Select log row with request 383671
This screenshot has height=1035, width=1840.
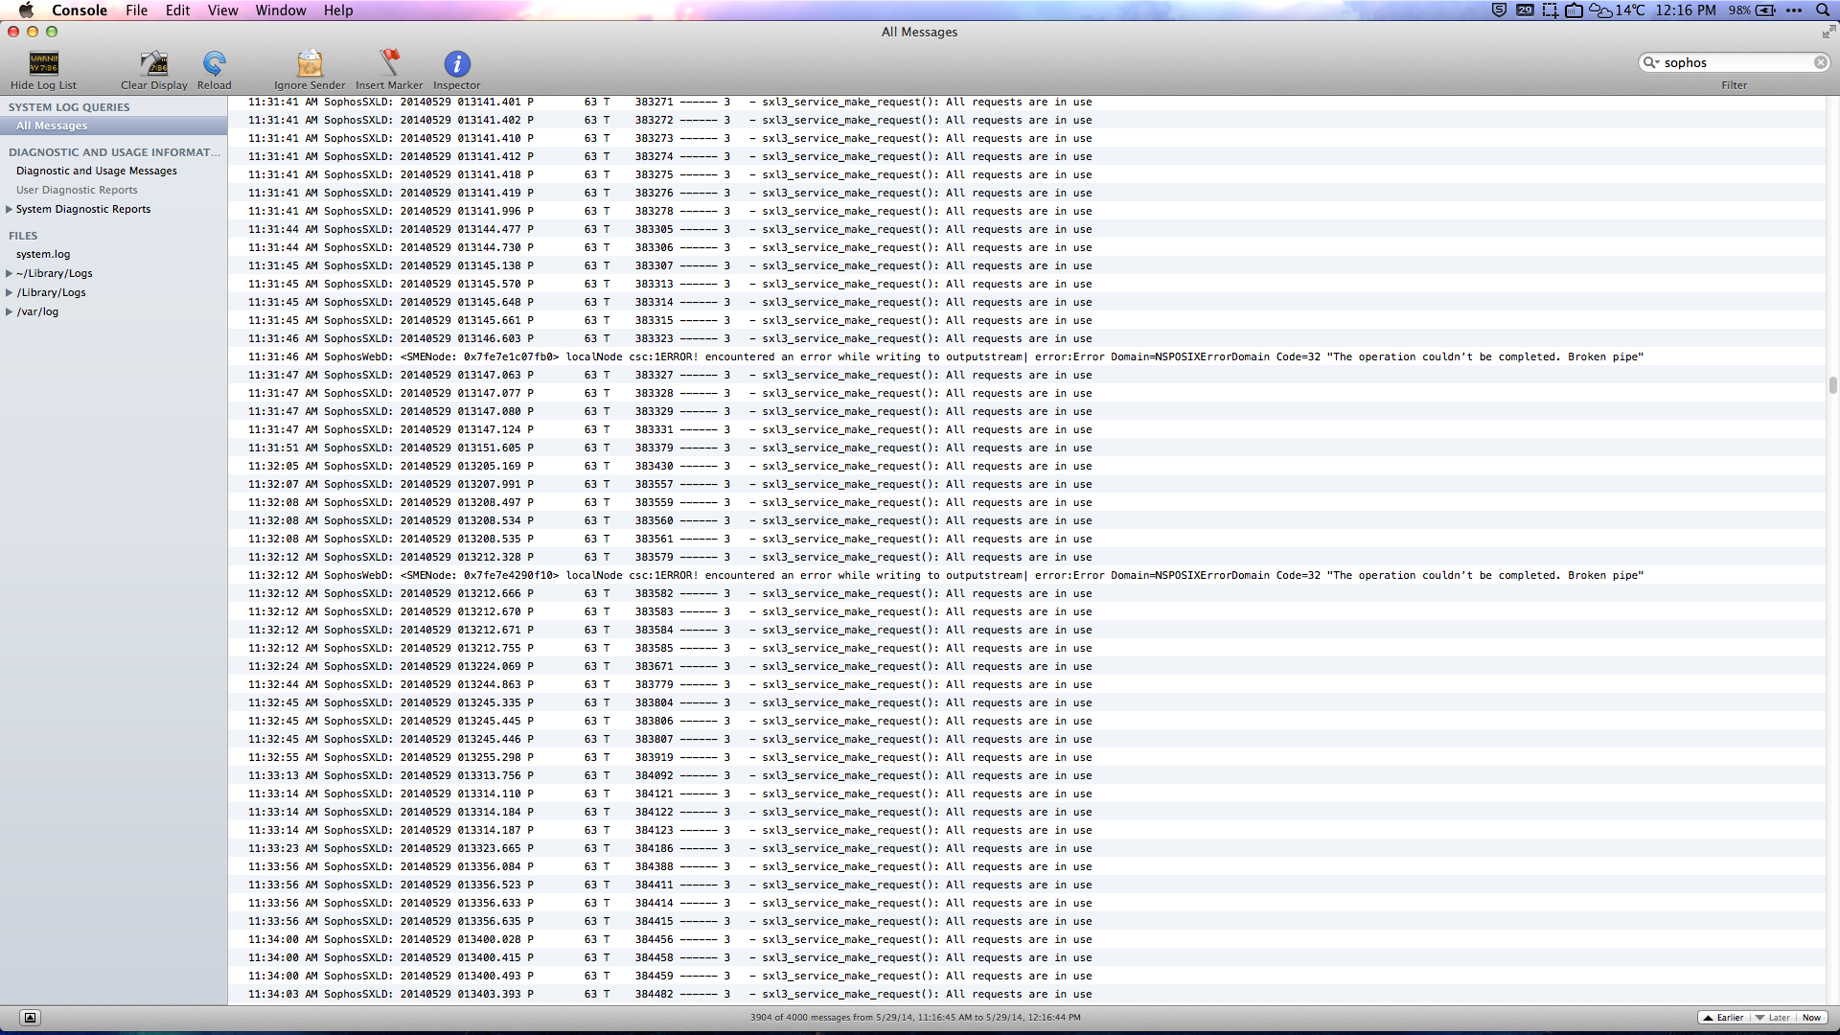(1026, 666)
